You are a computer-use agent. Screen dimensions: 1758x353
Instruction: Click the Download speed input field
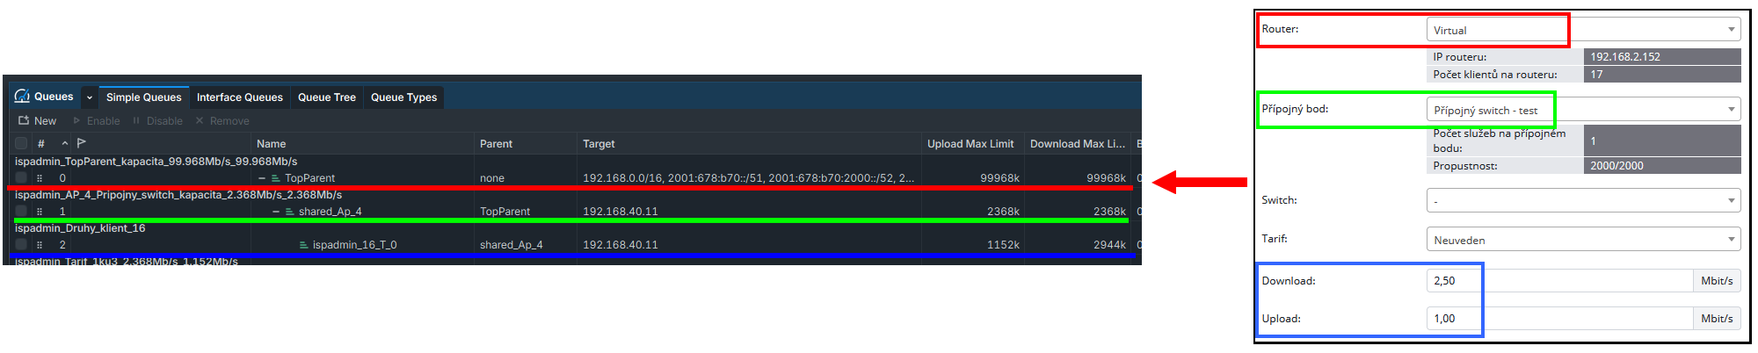coord(1558,281)
